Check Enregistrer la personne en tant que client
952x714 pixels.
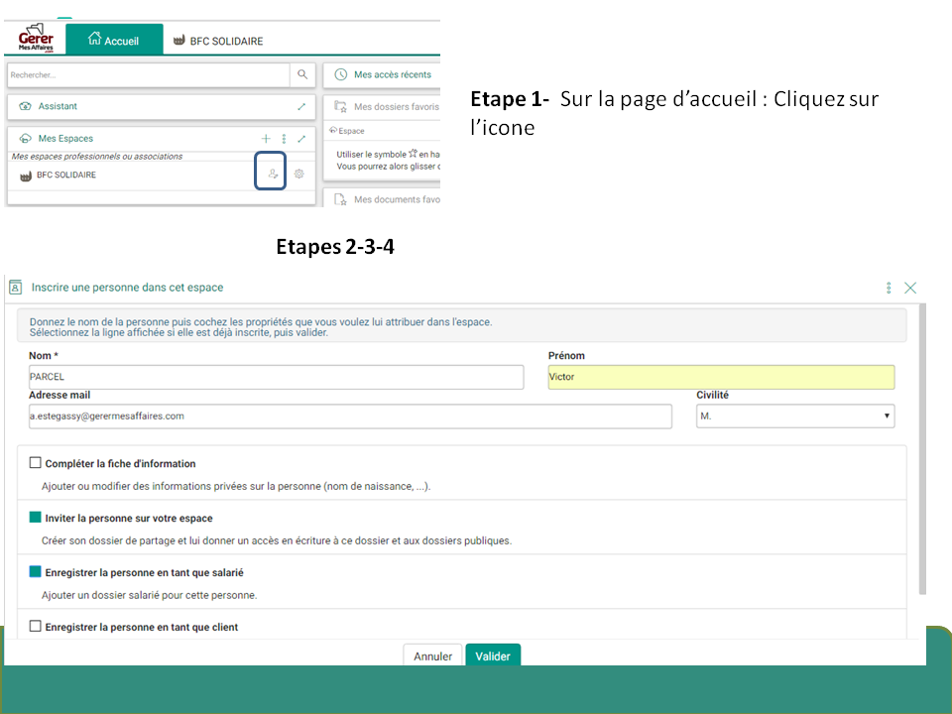(x=36, y=626)
